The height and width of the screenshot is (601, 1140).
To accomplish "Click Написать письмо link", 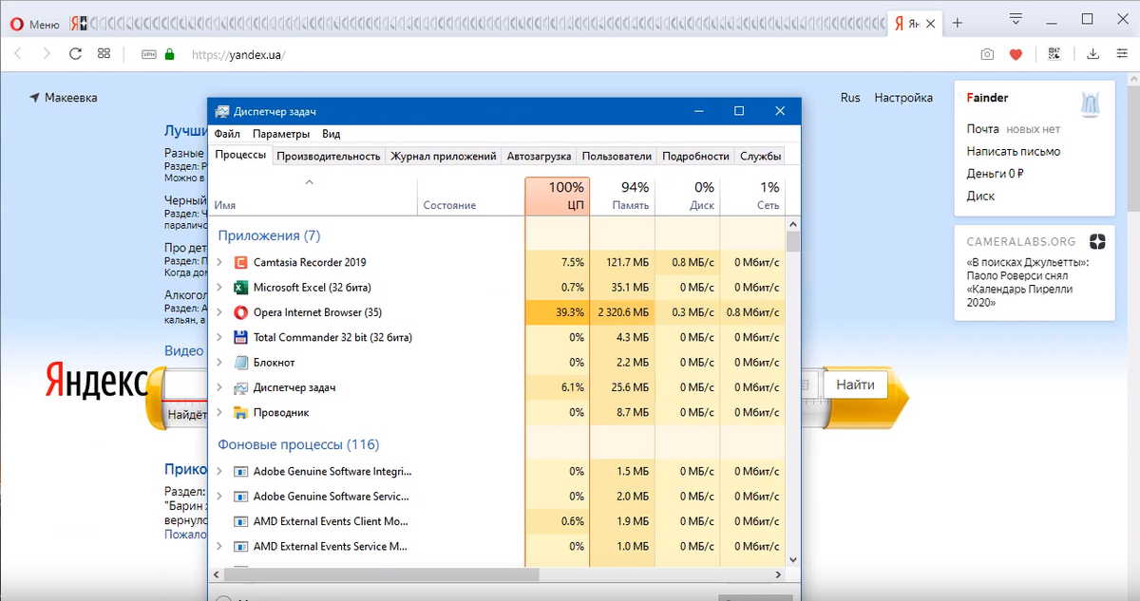I will click(1014, 151).
